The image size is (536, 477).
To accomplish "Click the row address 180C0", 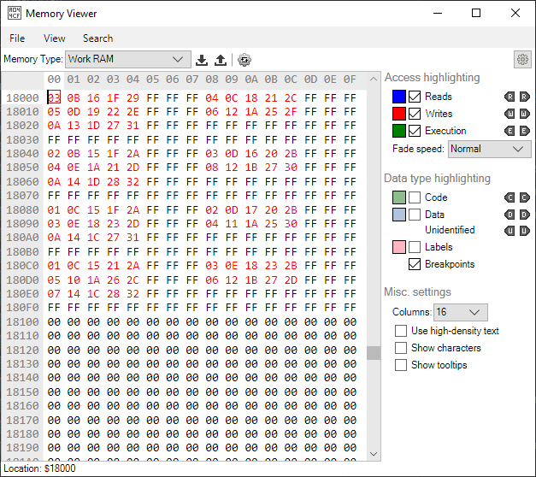I will [x=22, y=266].
